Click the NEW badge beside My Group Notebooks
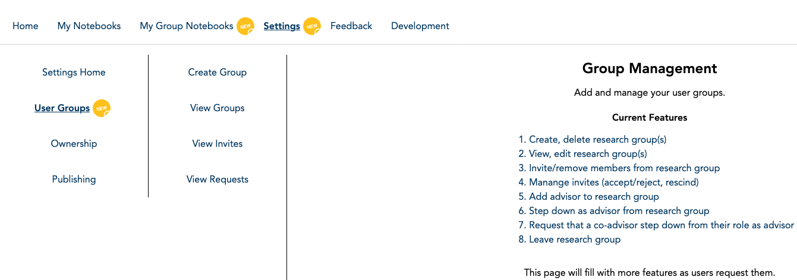The image size is (797, 280). [245, 26]
